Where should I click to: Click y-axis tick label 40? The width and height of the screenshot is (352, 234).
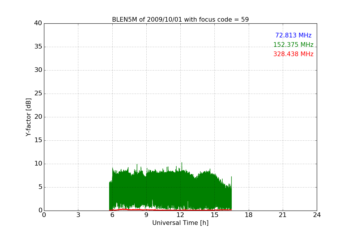tap(38, 23)
